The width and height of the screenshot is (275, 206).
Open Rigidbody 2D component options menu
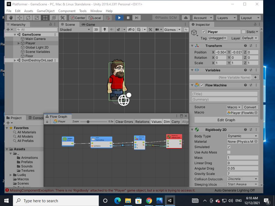256,130
